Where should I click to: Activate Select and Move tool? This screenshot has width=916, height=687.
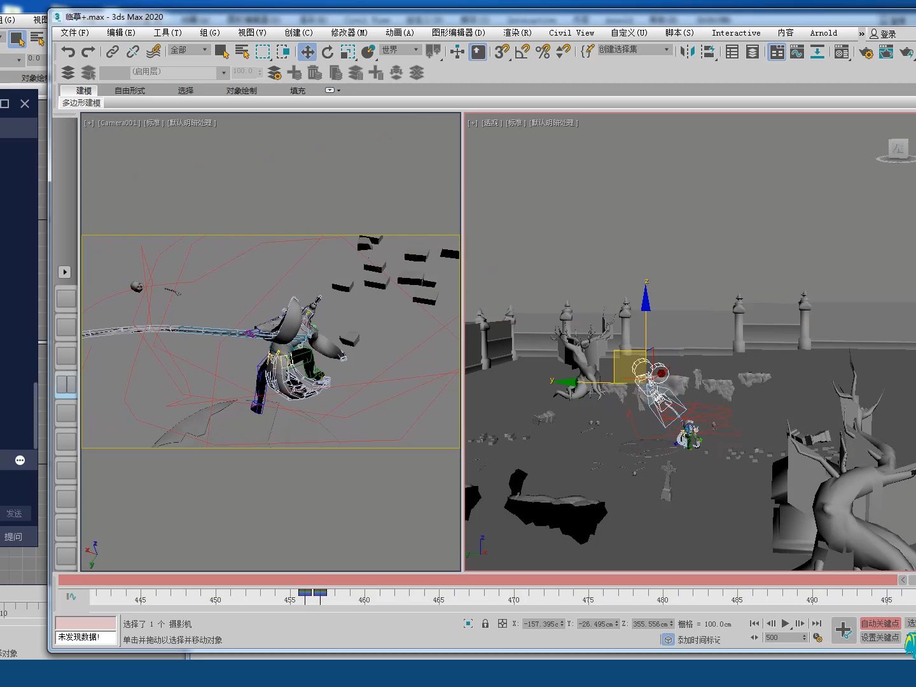[307, 52]
